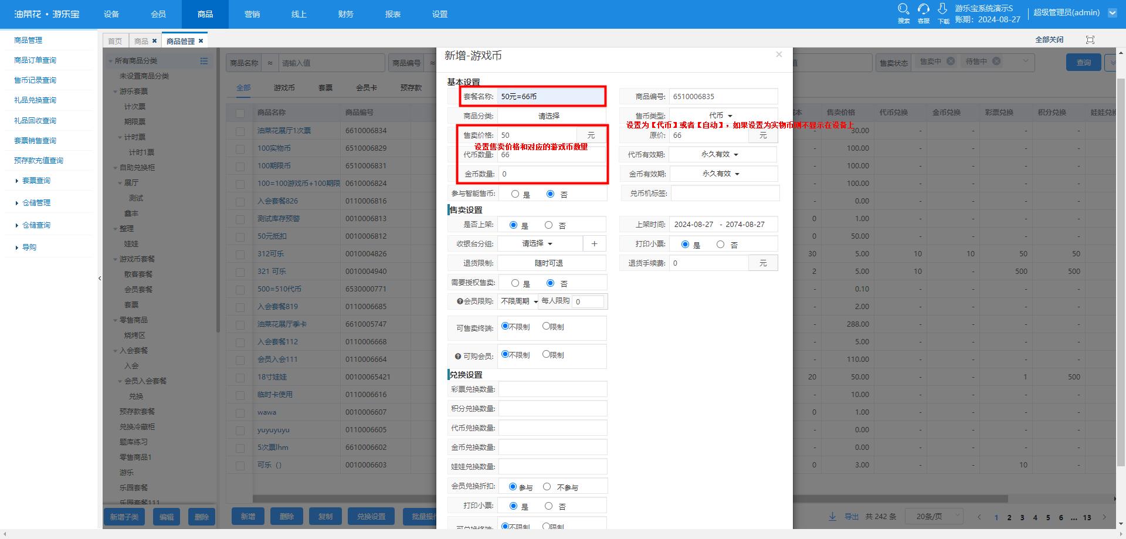This screenshot has height=539, width=1126.
Task: Remove the 售卖中 status filter tag
Action: point(951,61)
